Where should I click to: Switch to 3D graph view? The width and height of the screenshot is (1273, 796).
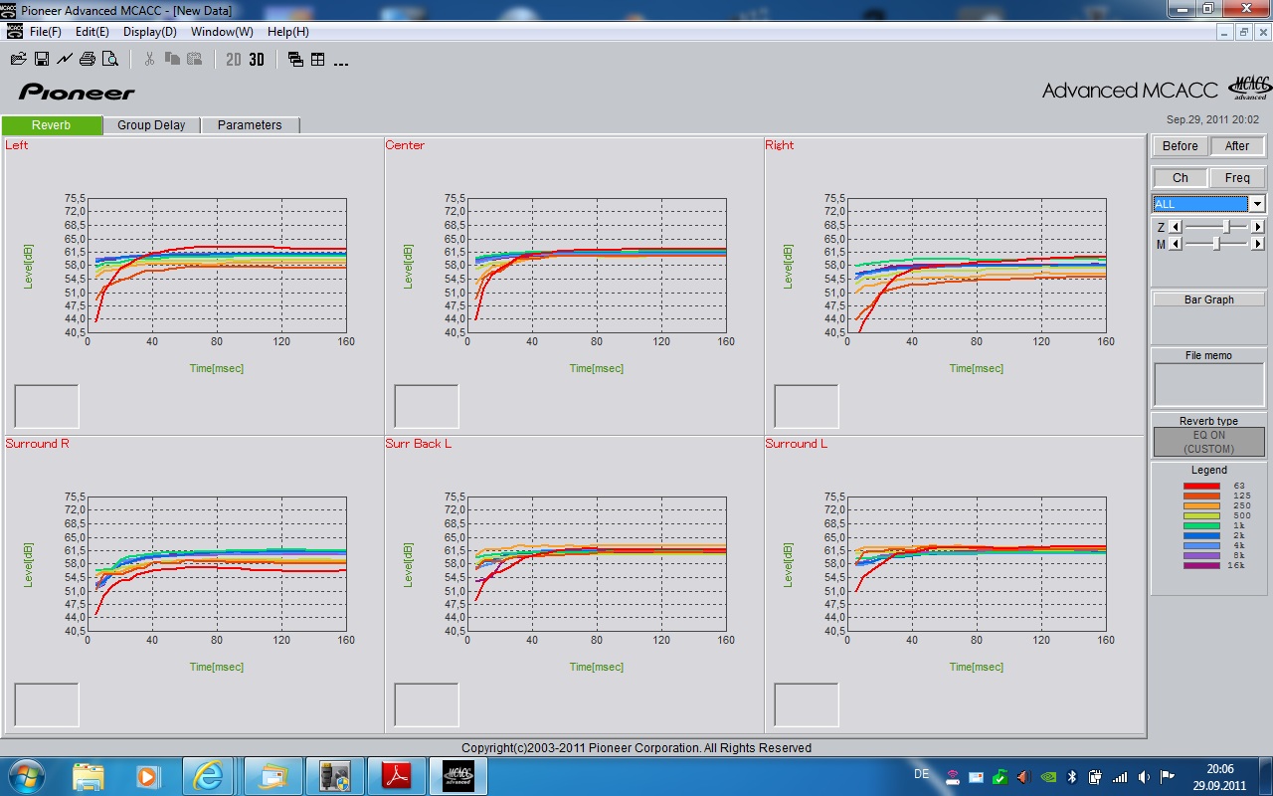pyautogui.click(x=257, y=60)
